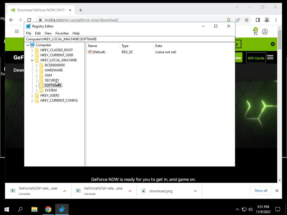Collapse HKEY_LOCAL_MACHINE arrow
Image resolution: width=287 pixels, height=215 pixels.
pyautogui.click(x=32, y=60)
